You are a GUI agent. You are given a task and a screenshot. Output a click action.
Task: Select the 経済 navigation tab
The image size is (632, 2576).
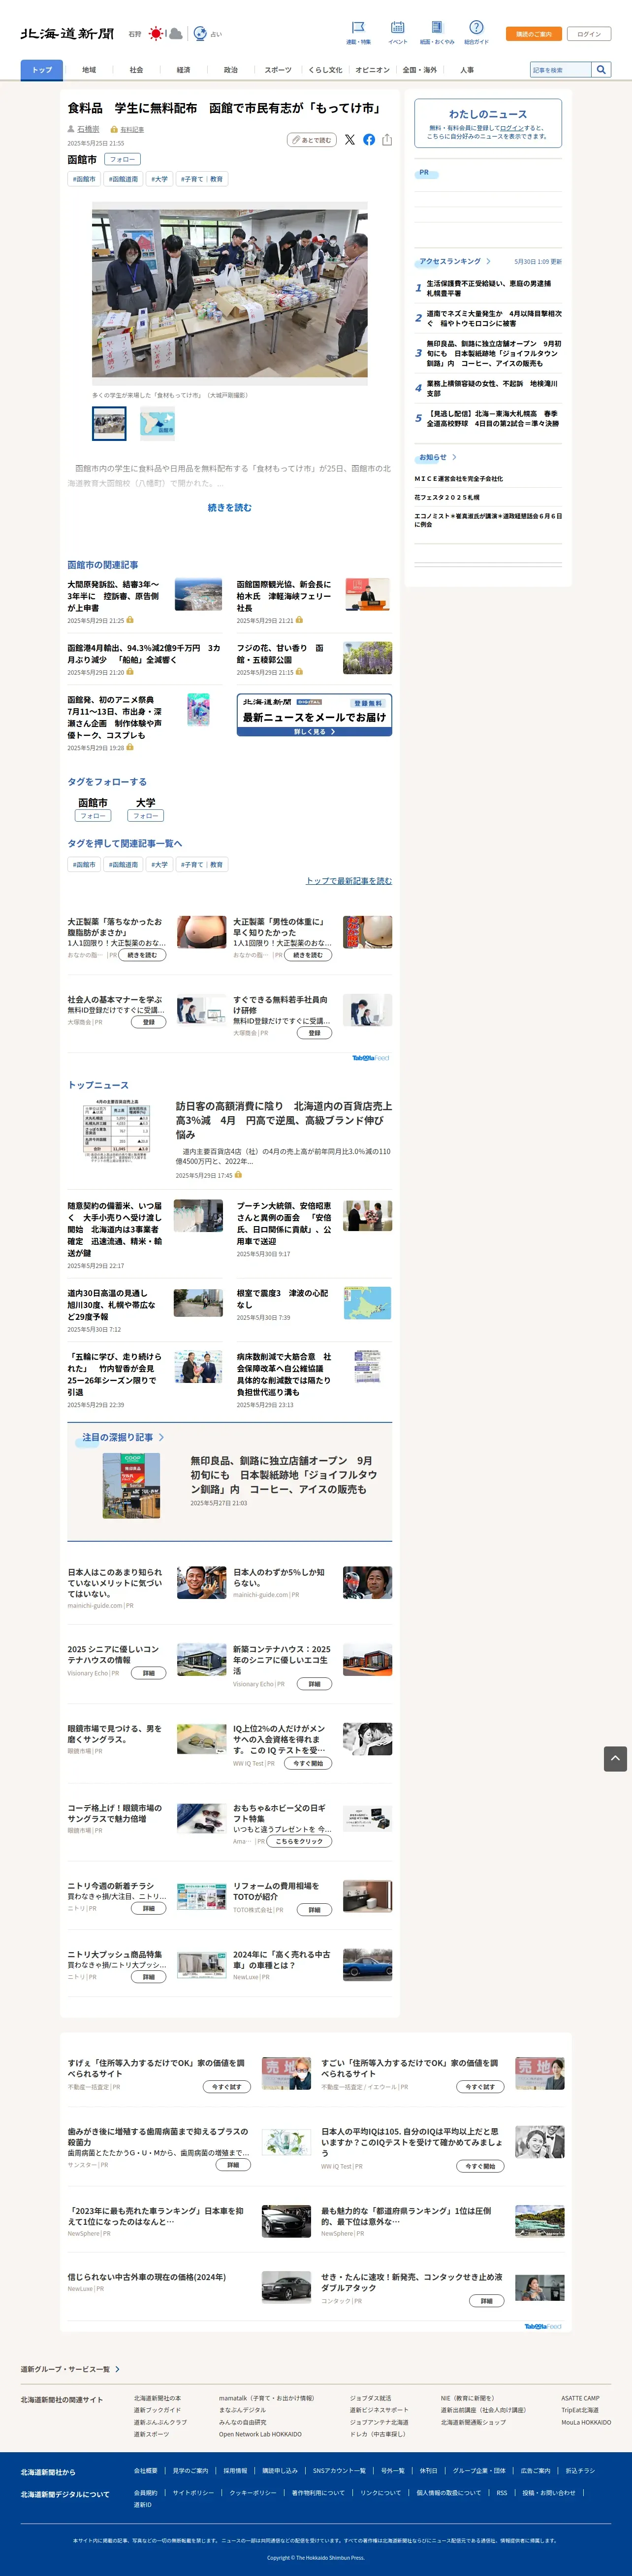(184, 70)
